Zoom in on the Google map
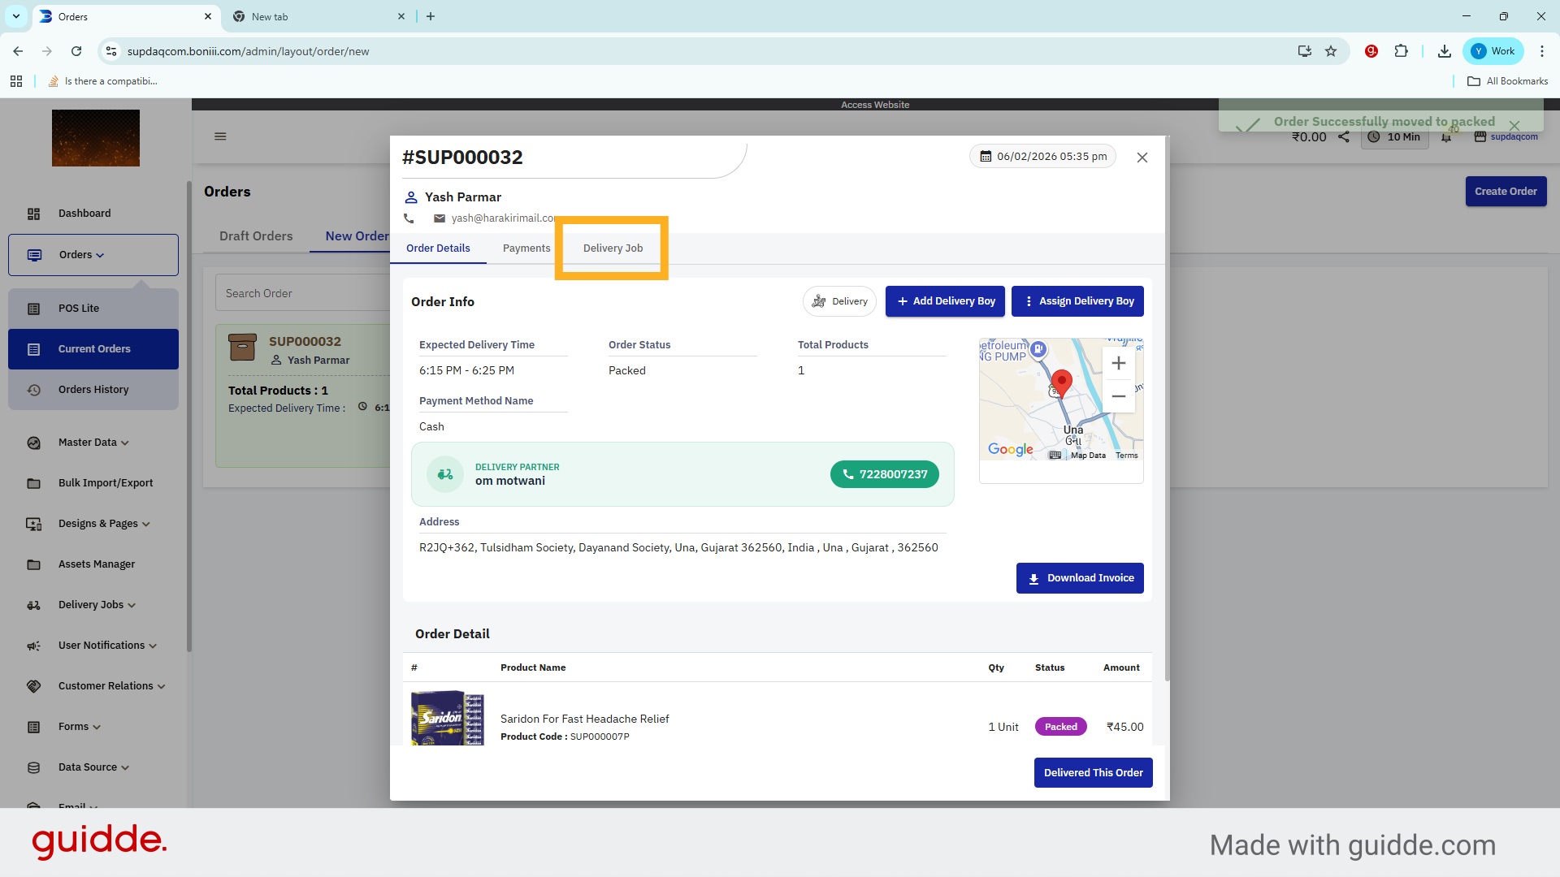Image resolution: width=1560 pixels, height=877 pixels. click(x=1118, y=363)
